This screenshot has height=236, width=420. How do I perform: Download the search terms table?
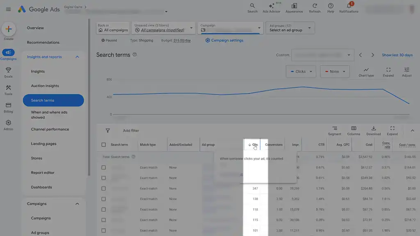point(373,131)
